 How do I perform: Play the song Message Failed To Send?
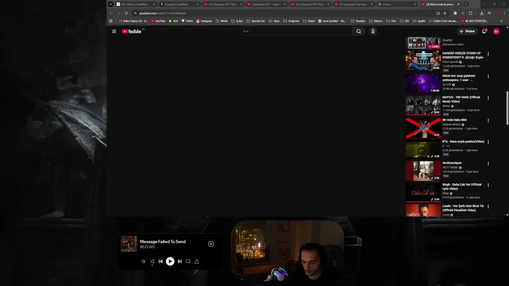170,261
